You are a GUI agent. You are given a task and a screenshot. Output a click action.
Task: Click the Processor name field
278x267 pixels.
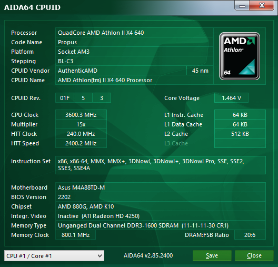(x=134, y=33)
